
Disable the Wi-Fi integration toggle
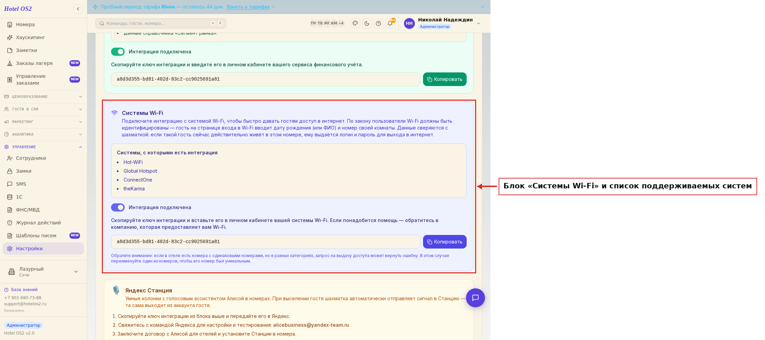(x=118, y=207)
